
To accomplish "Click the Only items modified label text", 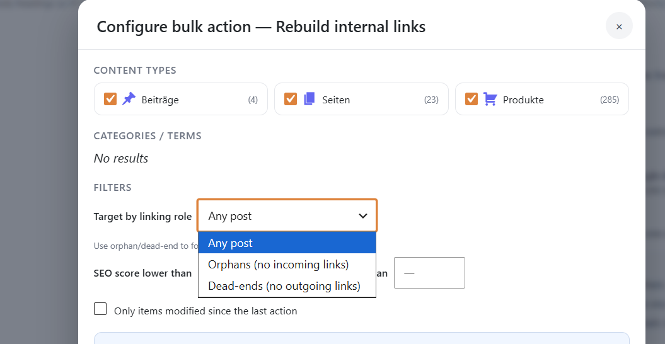I will [205, 311].
